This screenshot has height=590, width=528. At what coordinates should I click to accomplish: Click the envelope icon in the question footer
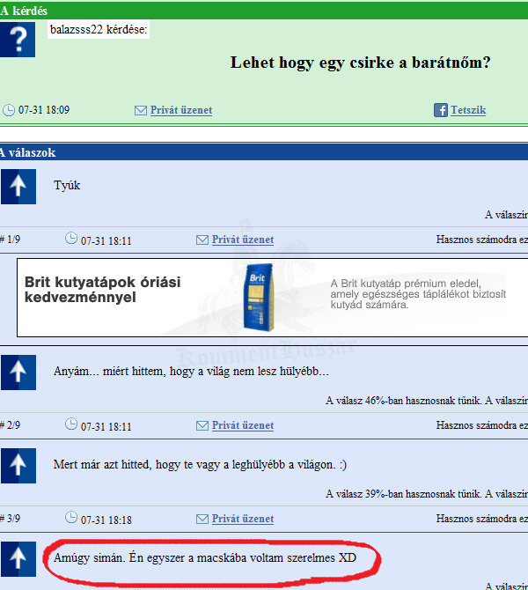[140, 110]
